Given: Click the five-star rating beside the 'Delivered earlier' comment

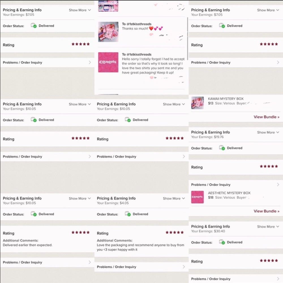Looking at the screenshot, I should pyautogui.click(x=80, y=232).
